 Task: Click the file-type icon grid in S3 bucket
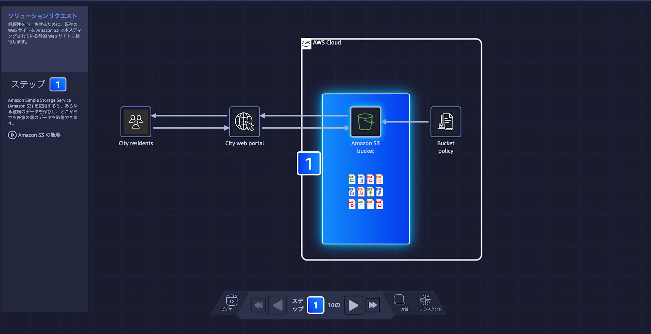click(x=366, y=192)
